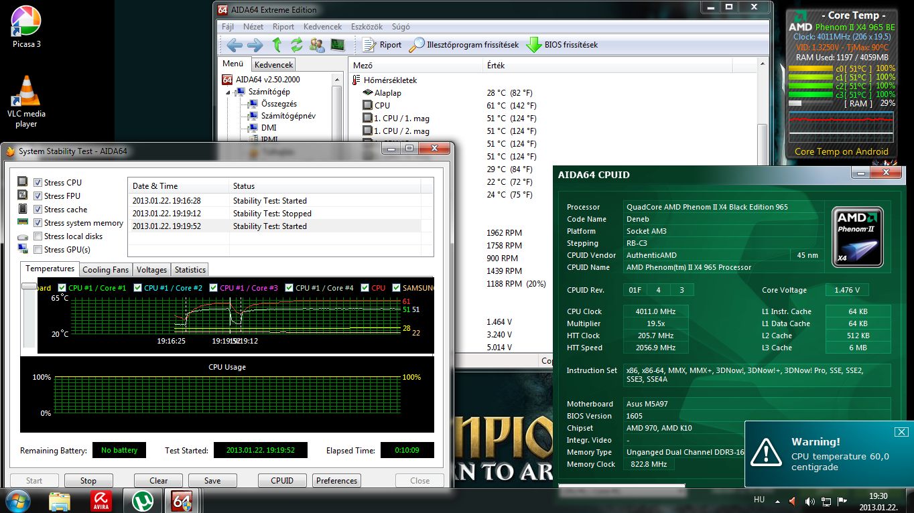Toggle CPU #1 / Core #3 graph checkbox
This screenshot has height=513, width=914.
pos(214,288)
